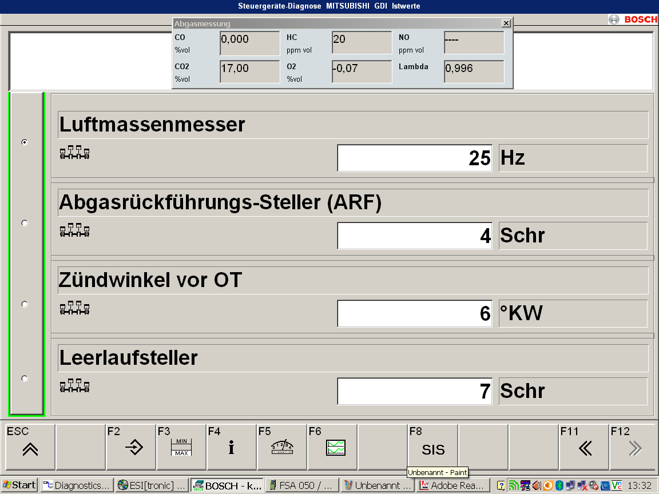
Task: Click the F2 enter-arrow icon
Action: point(130,447)
